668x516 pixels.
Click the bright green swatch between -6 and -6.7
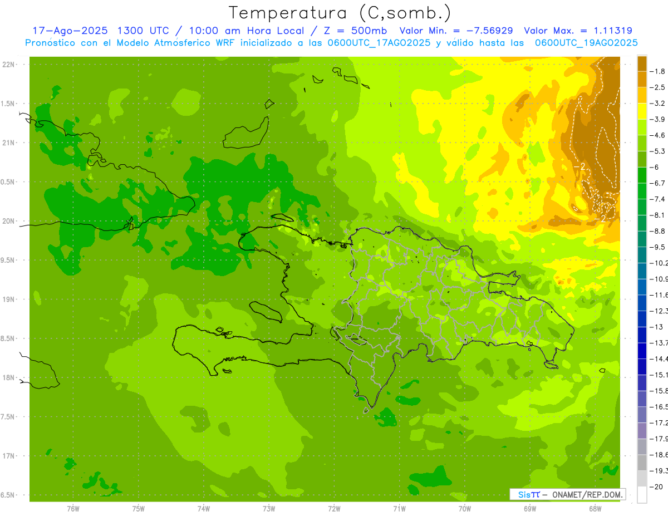(642, 175)
